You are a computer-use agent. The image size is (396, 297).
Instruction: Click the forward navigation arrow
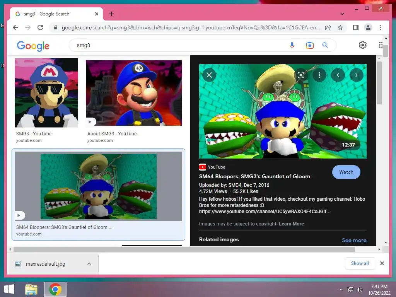coord(28,27)
